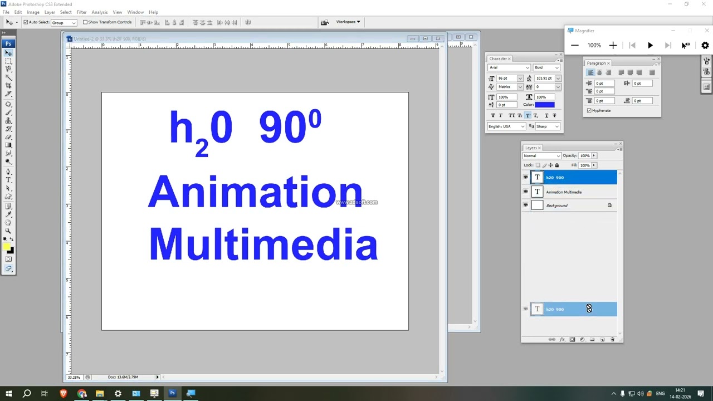Open the 101.91 pt leading dropdown
Screen dimensions: 713x401
click(558, 79)
